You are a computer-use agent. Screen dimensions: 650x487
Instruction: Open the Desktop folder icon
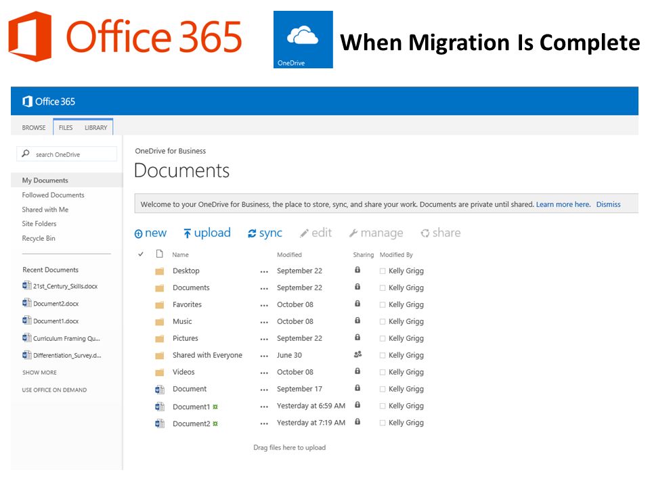(x=160, y=271)
